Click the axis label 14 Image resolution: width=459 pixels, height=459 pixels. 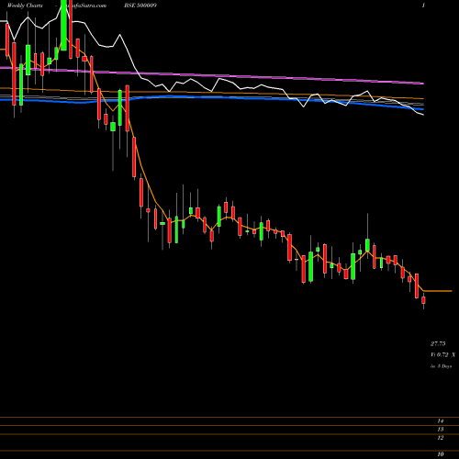click(441, 421)
